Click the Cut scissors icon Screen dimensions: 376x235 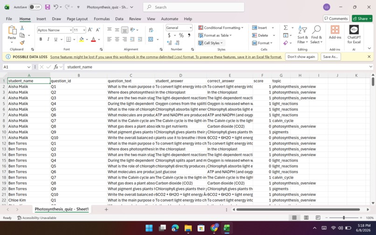22,28
